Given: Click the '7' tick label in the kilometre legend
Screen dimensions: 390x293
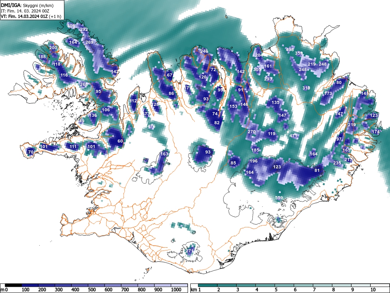Looking at the screenshot, I should (x=314, y=290).
